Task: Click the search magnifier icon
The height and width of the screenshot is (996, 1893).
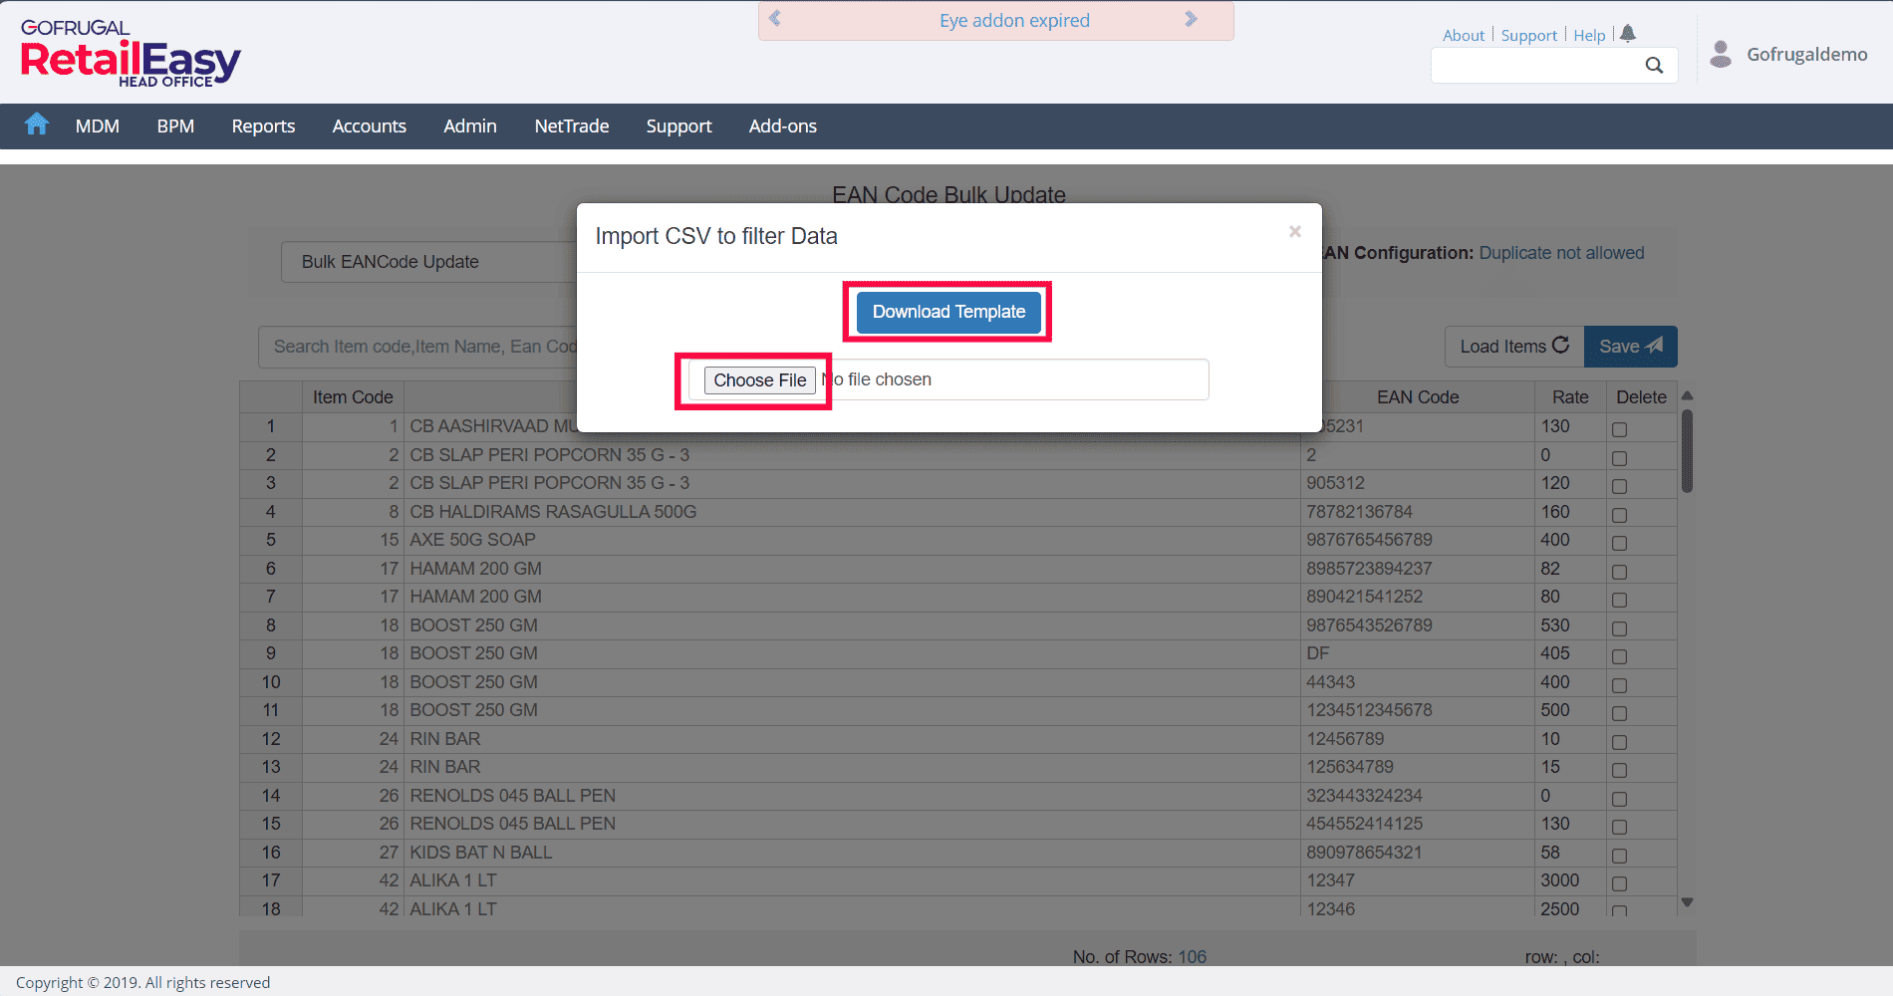Action: [x=1654, y=66]
